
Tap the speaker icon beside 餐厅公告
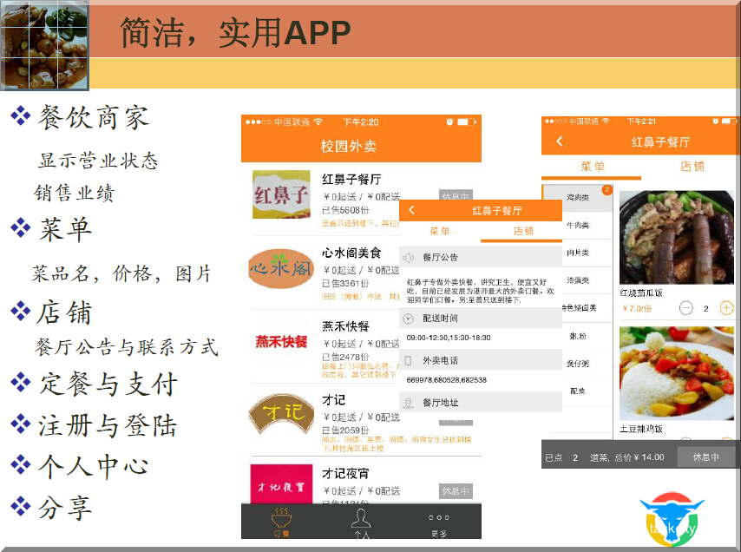pyautogui.click(x=409, y=257)
